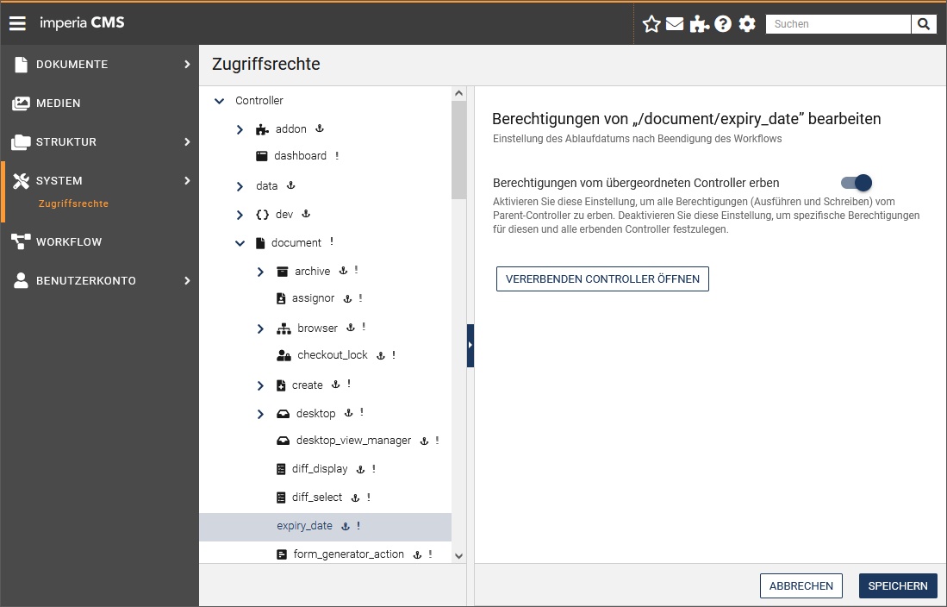Click the Struktur folder icon in sidebar

[x=21, y=142]
